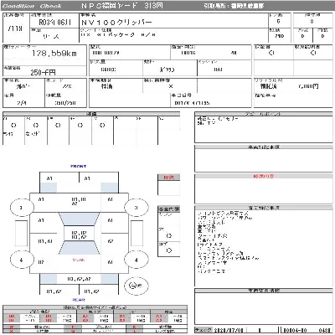Click the front-right tyre circle marked 3
Viewport: 335px width, 335px height.
point(136,208)
